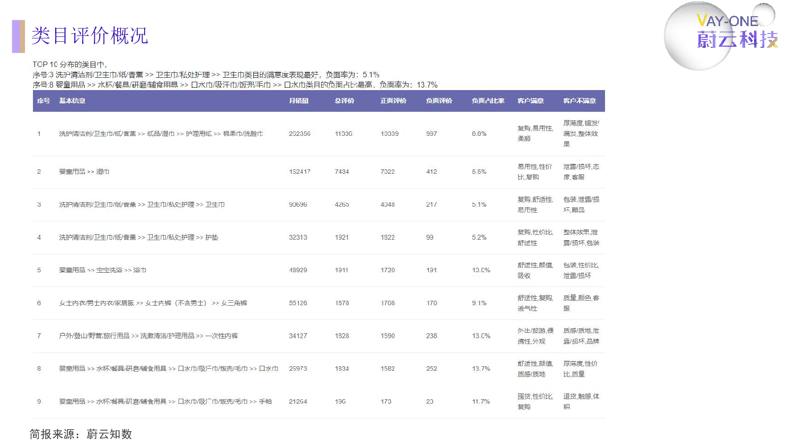Click the 负面占比率 column header
The image size is (787, 443).
coord(488,101)
